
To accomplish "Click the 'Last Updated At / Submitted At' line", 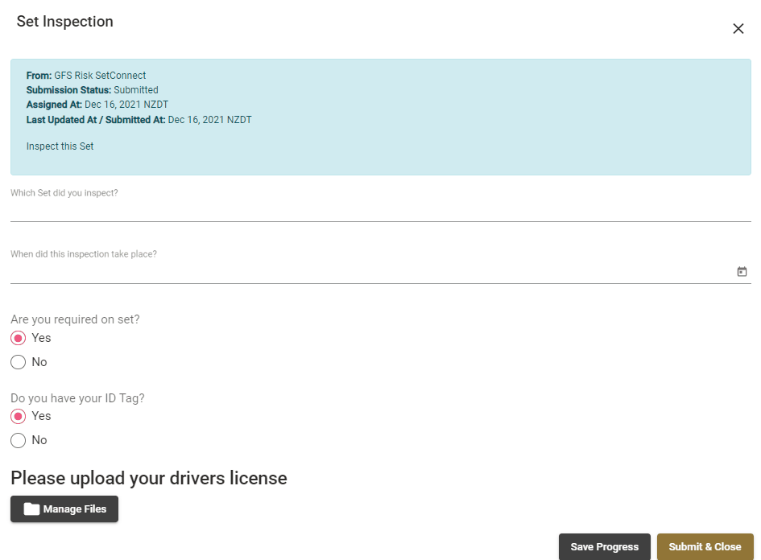I will point(139,119).
